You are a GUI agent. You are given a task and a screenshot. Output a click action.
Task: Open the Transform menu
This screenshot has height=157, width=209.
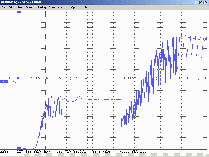pyautogui.click(x=55, y=7)
